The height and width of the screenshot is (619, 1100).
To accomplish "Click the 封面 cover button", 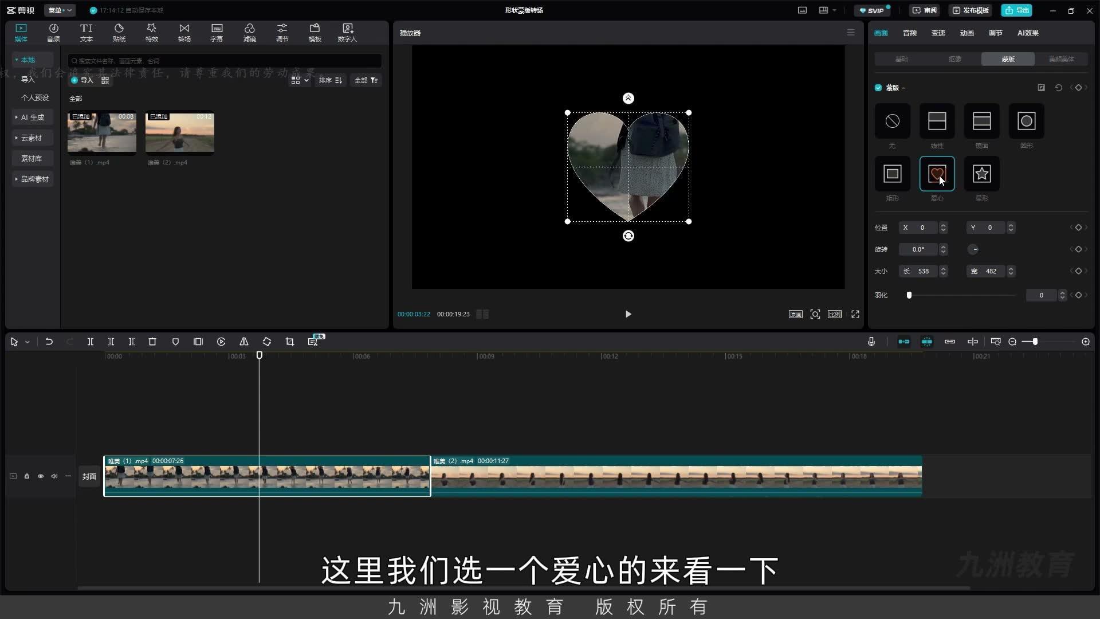I will (x=89, y=476).
